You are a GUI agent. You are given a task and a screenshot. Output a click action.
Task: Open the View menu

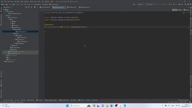[x=12, y=1]
